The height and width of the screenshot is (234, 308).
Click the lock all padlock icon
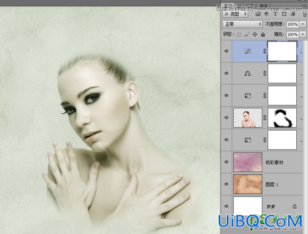263,35
